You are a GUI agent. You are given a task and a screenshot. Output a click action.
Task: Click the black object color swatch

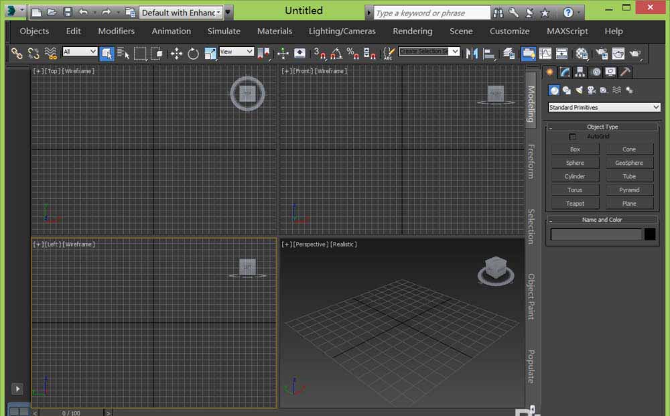650,234
